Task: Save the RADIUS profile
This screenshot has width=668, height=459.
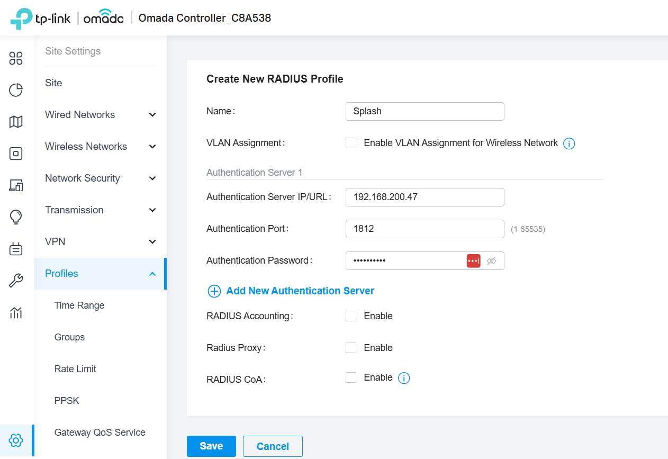Action: click(x=211, y=446)
